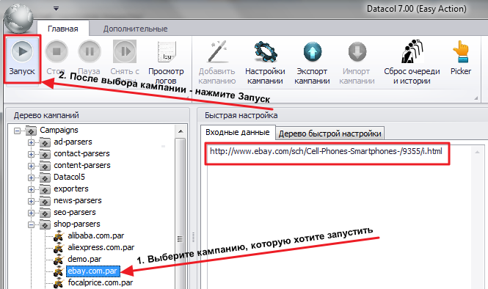488x289 pixels.
Task: Click the demo.par robot icon
Action: [x=58, y=260]
